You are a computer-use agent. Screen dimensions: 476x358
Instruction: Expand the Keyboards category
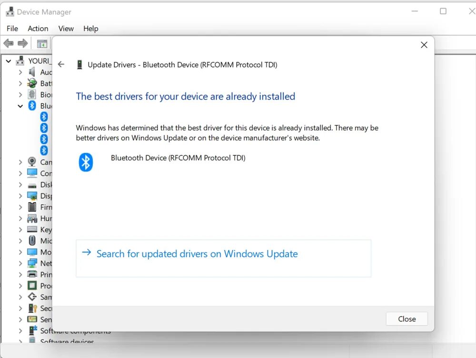20,229
